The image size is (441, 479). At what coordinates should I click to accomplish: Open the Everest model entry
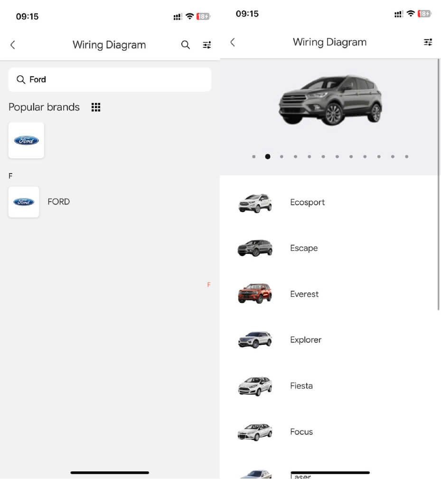click(304, 294)
